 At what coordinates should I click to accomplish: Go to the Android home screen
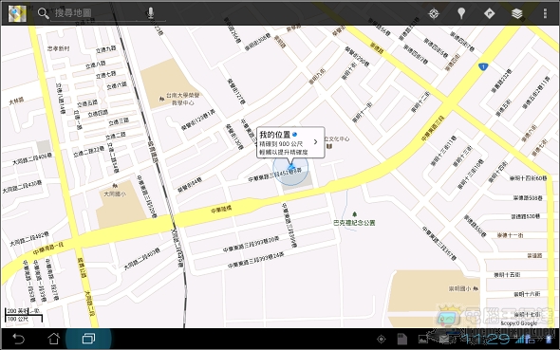53,339
